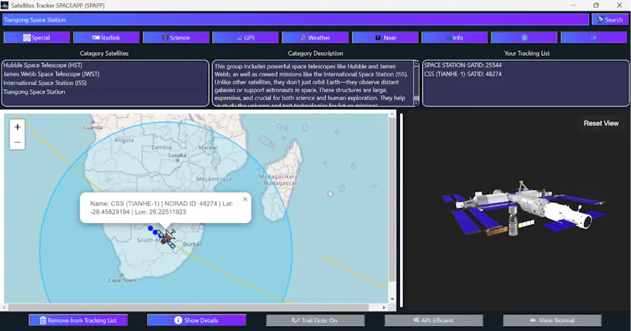Switch to the Science category
This screenshot has width=631, height=331.
click(176, 37)
